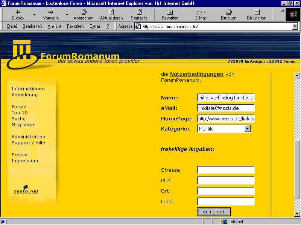Click the HomePage input field
The width and height of the screenshot is (301, 225).
tap(226, 118)
